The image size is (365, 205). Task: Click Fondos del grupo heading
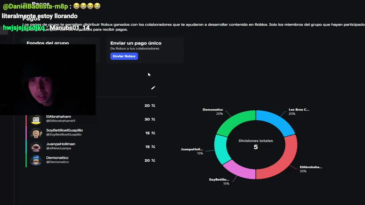(x=48, y=43)
